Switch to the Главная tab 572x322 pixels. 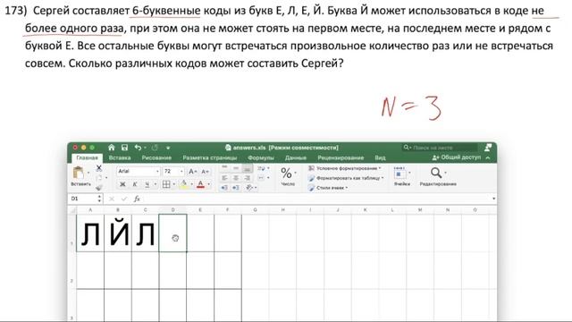coord(88,157)
